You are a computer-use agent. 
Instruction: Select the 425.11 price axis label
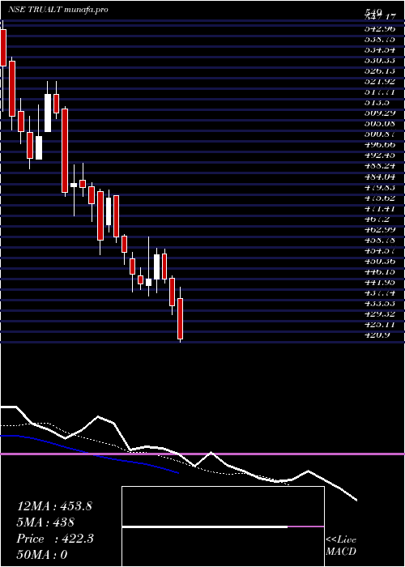(380, 325)
